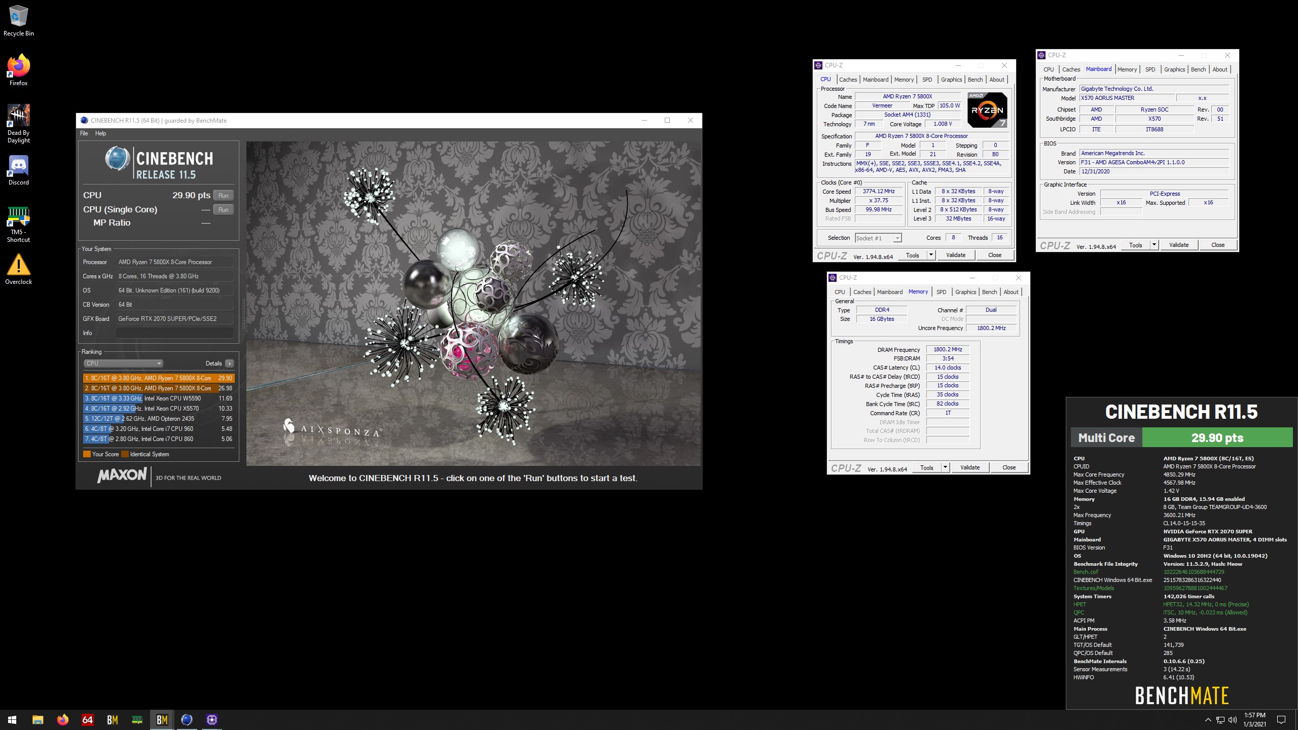1298x730 pixels.
Task: Expand Tools dropdown arrow in the CPU-Z Memory window
Action: (x=945, y=468)
